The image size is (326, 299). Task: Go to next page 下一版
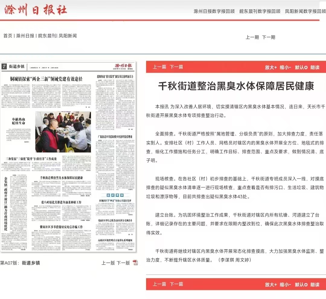(x=123, y=263)
